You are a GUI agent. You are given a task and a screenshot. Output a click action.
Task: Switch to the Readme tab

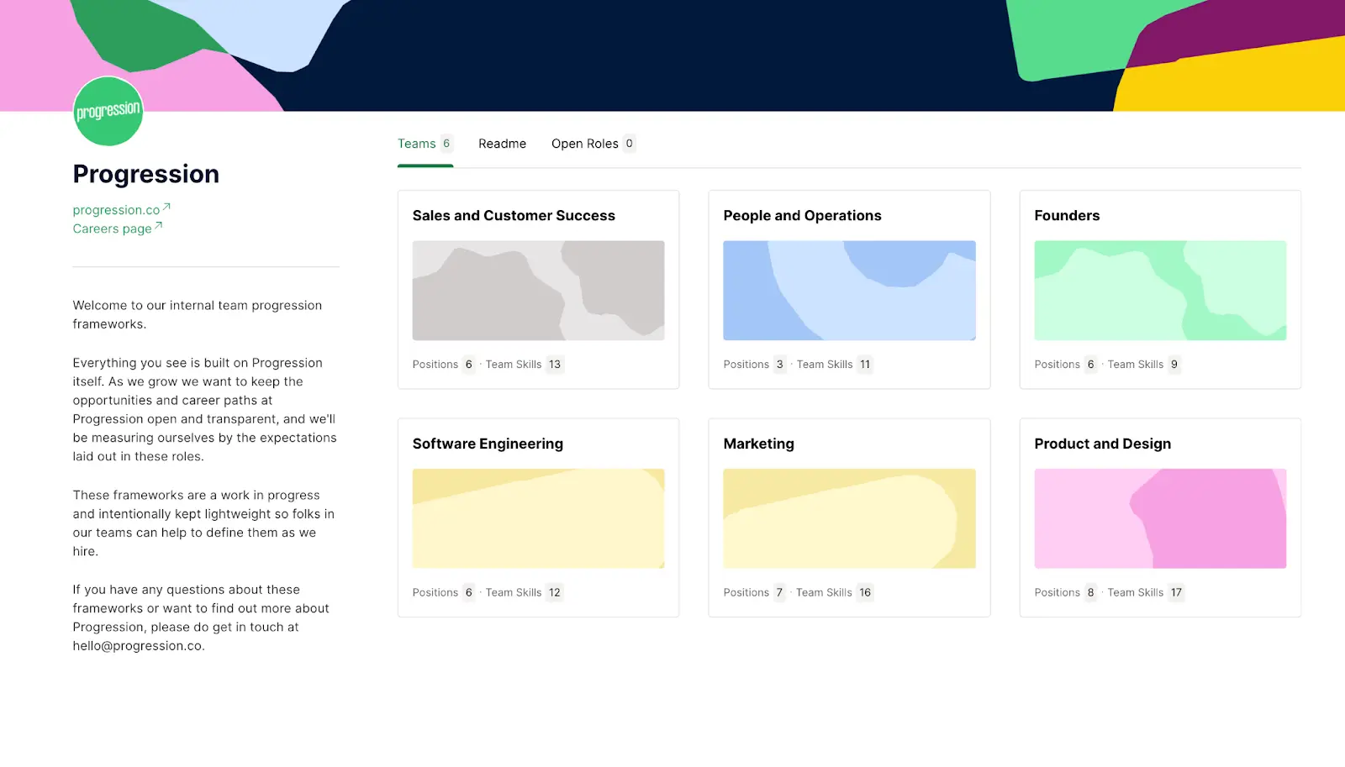click(502, 144)
